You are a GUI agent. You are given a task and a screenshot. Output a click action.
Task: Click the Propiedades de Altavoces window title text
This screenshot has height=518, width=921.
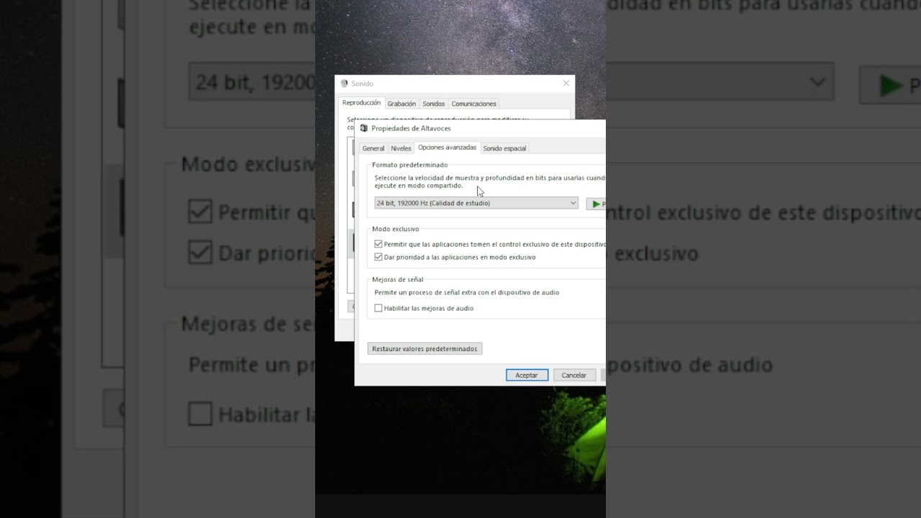(411, 128)
